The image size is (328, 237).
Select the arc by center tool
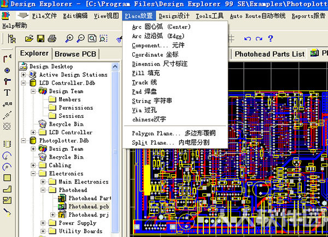click(7, 167)
